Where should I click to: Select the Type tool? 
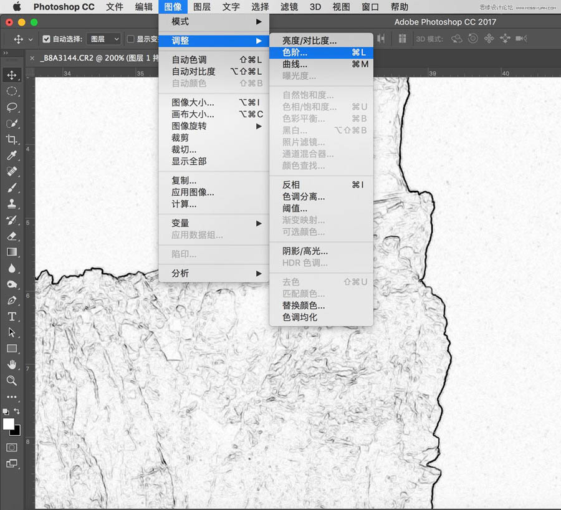[12, 316]
